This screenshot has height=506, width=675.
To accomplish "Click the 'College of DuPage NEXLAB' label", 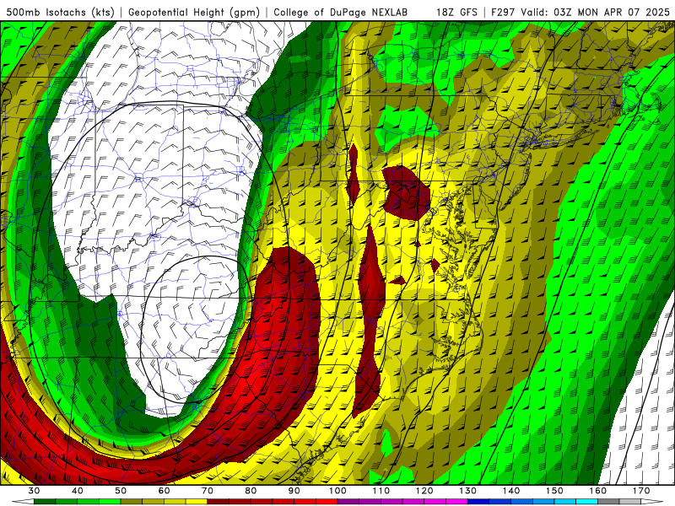I will tap(341, 12).
